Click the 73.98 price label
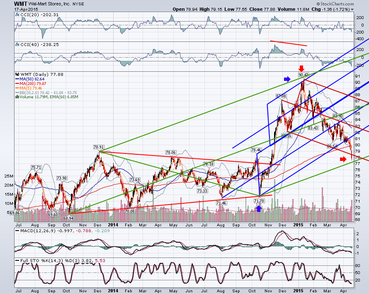The width and height of the screenshot is (369, 294). (62, 178)
